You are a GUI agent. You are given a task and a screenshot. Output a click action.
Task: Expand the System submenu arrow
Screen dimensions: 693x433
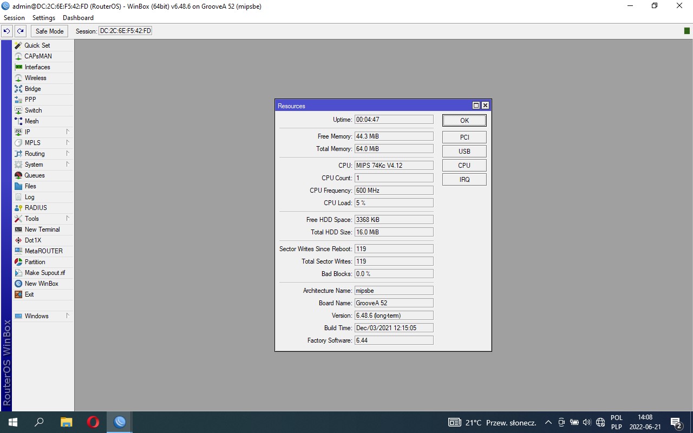coord(68,165)
